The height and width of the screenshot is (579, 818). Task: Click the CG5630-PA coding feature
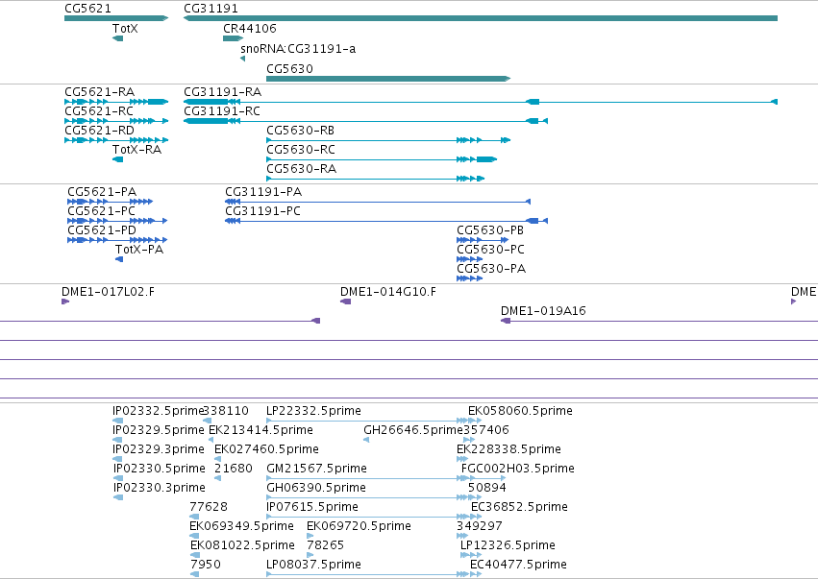pos(469,278)
